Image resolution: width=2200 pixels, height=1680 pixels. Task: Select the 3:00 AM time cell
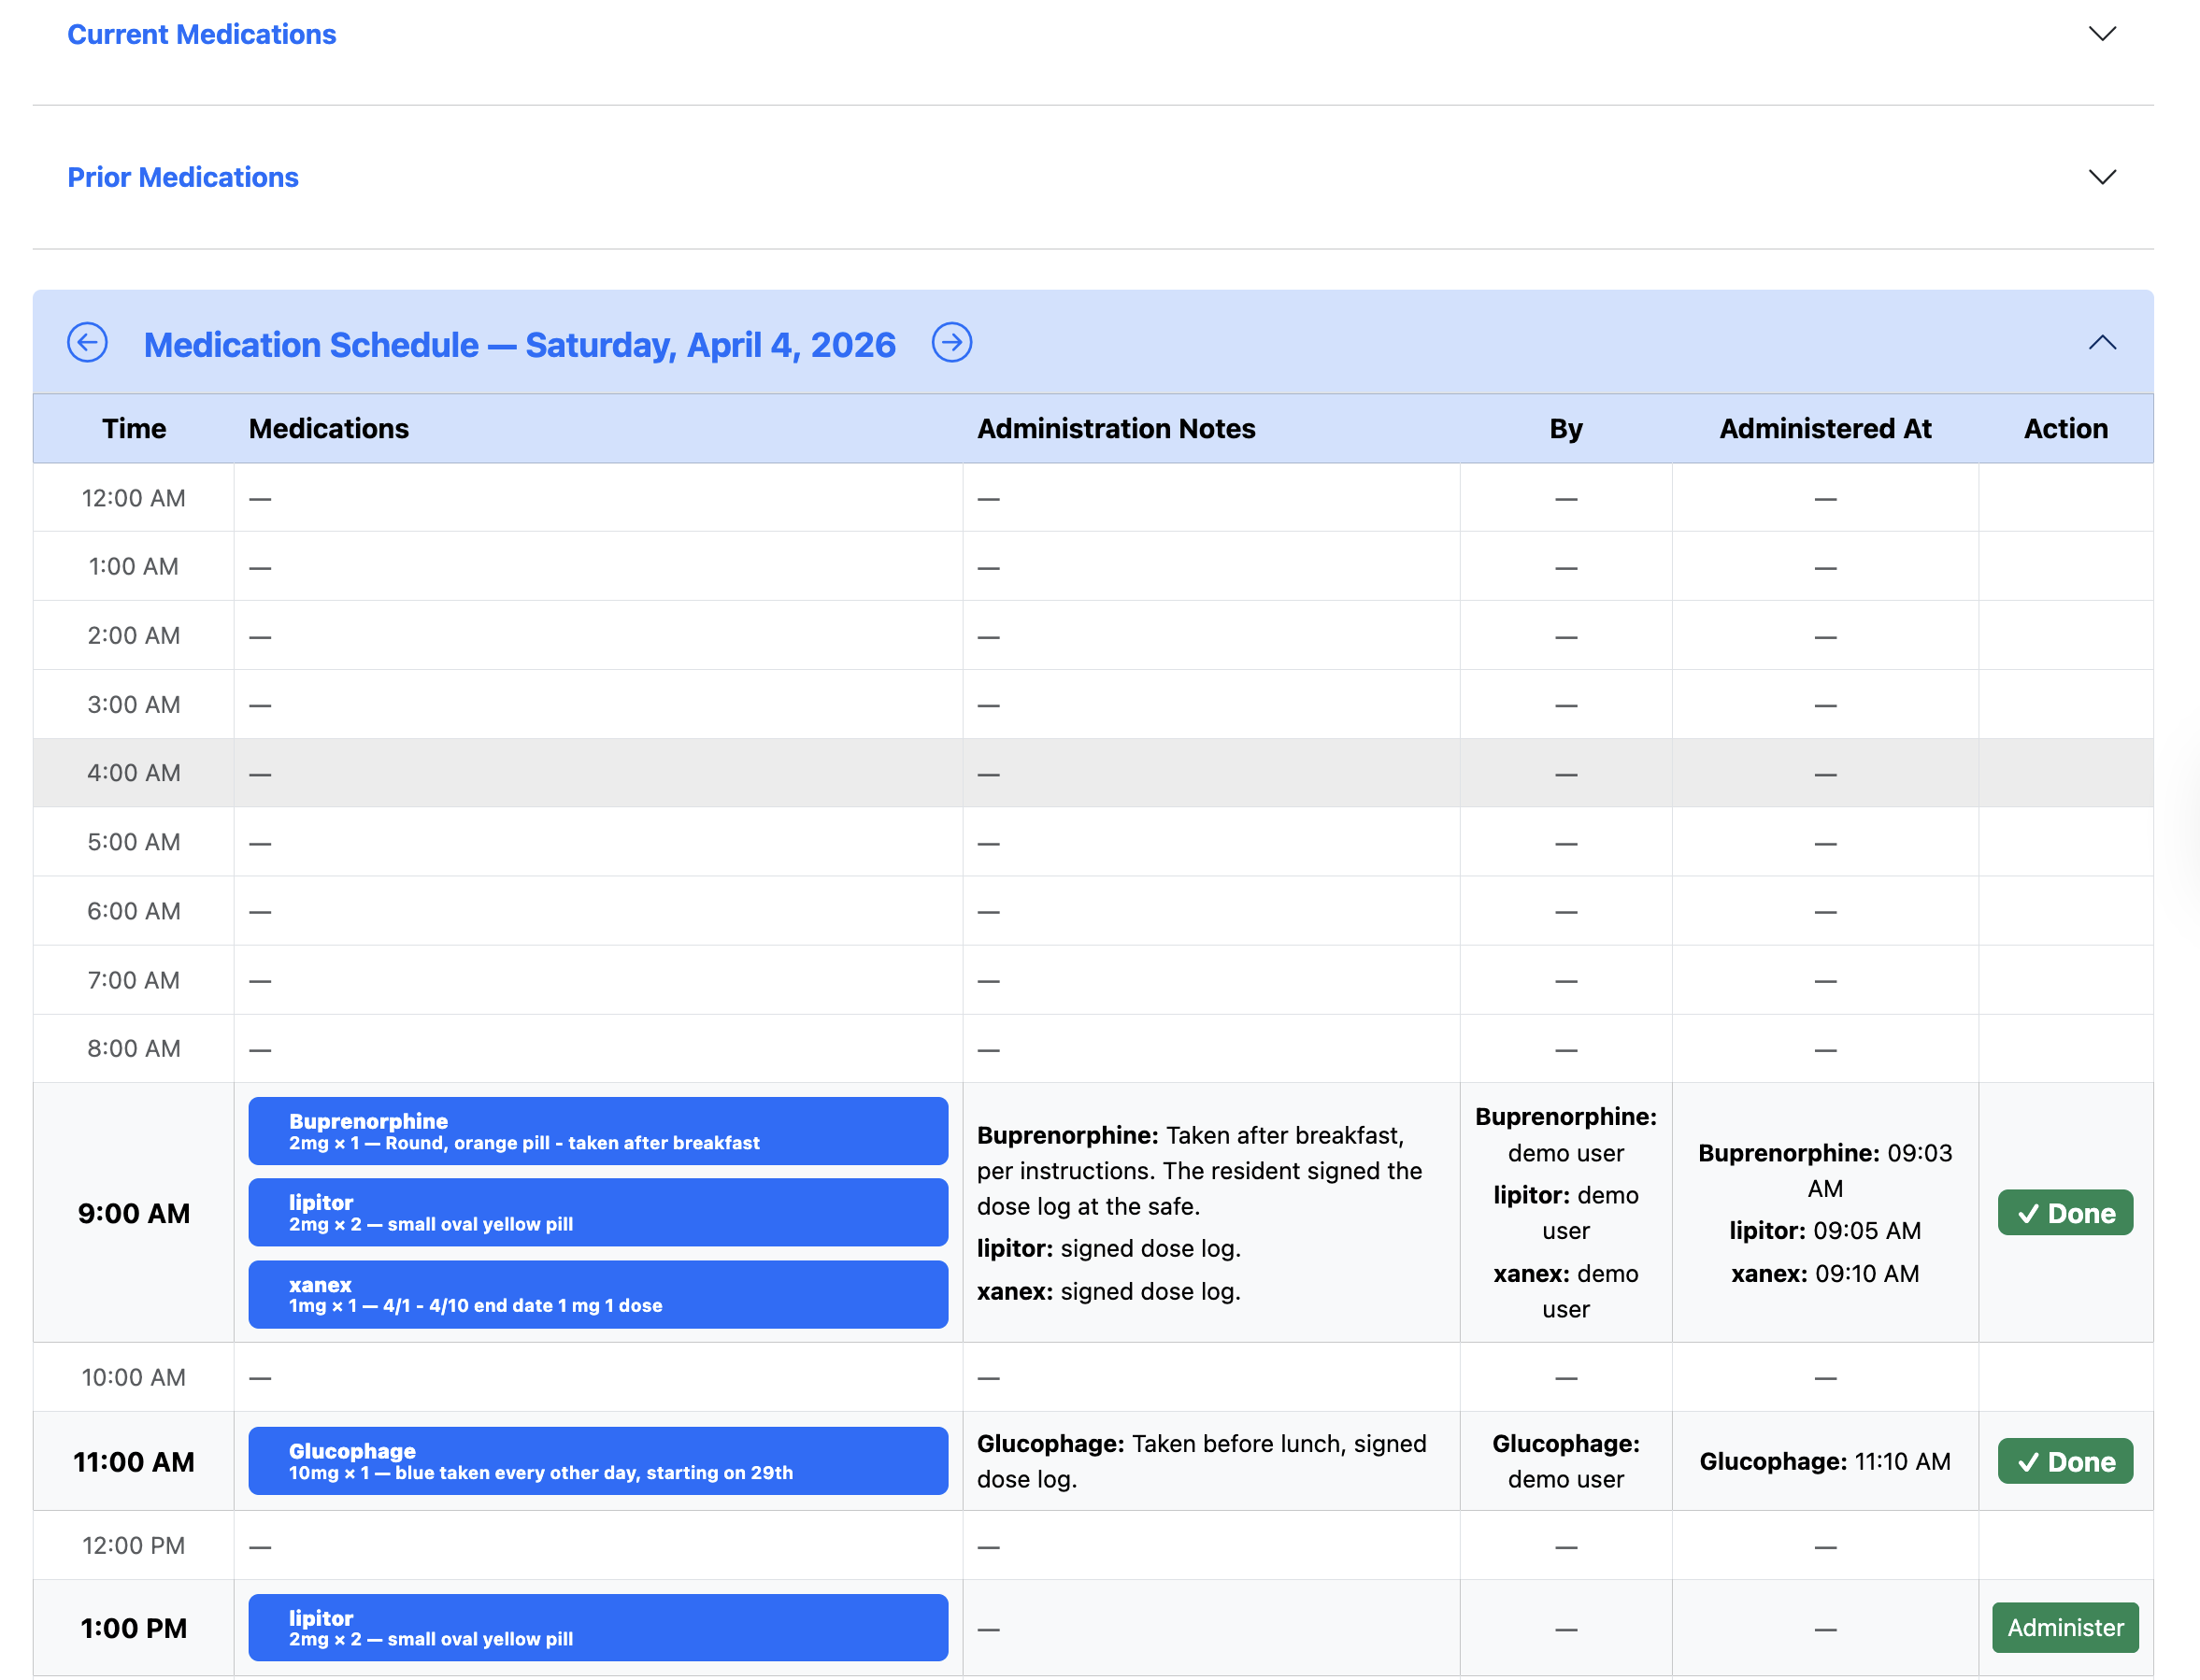[134, 704]
